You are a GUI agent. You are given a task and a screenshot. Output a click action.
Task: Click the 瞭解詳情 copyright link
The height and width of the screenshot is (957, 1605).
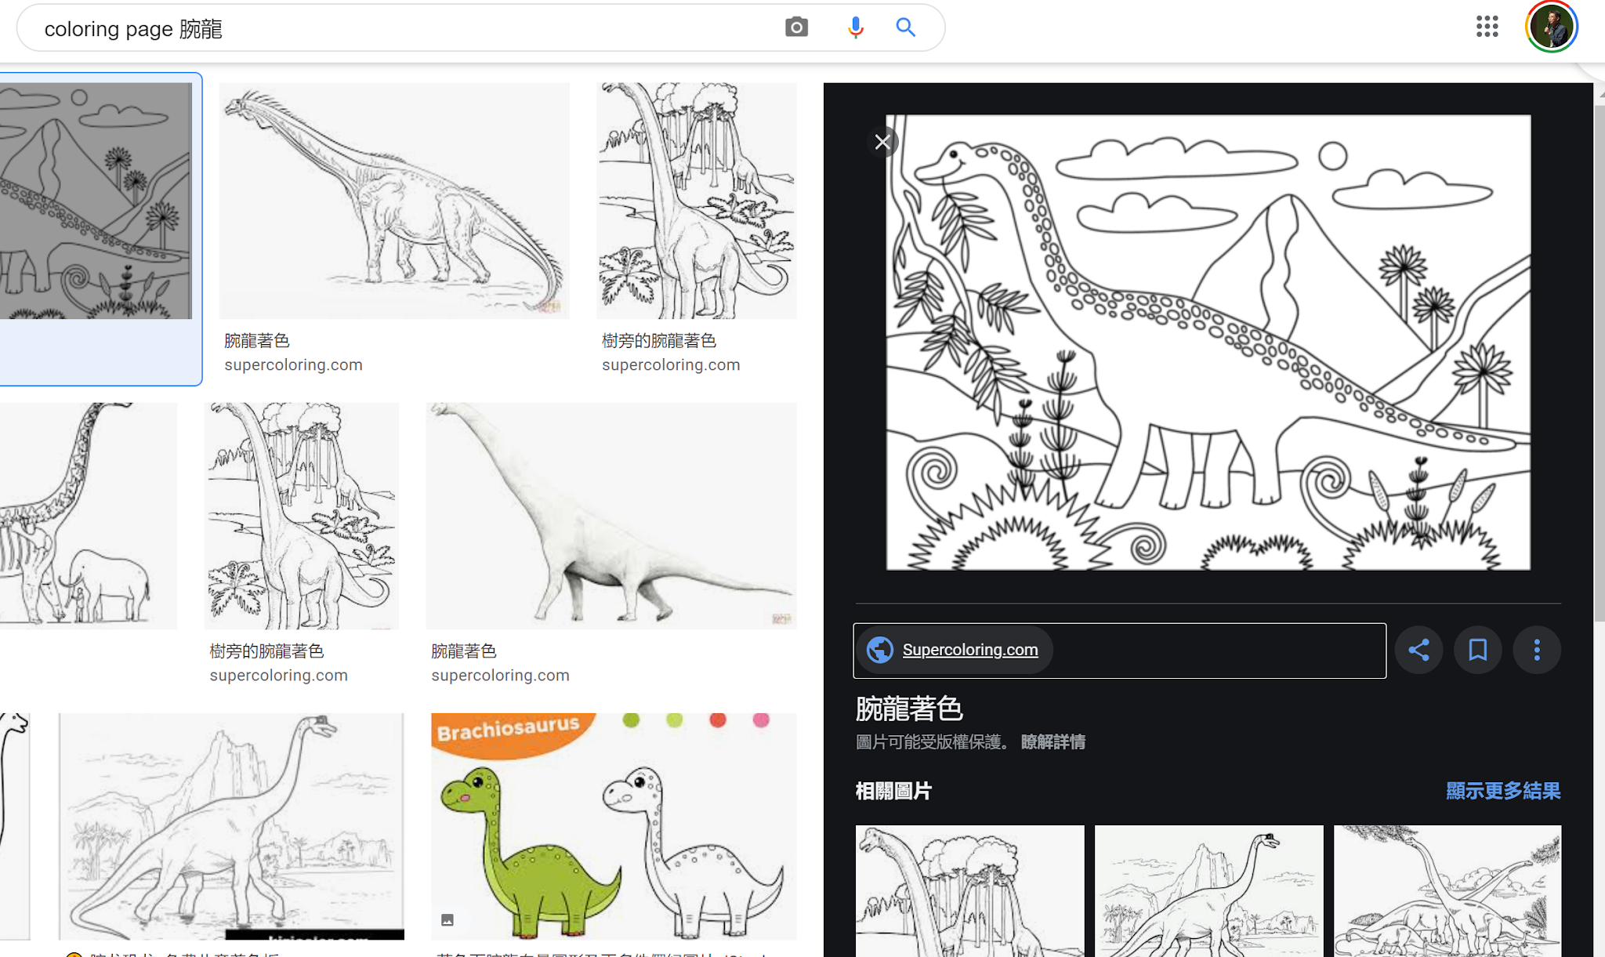(1052, 741)
